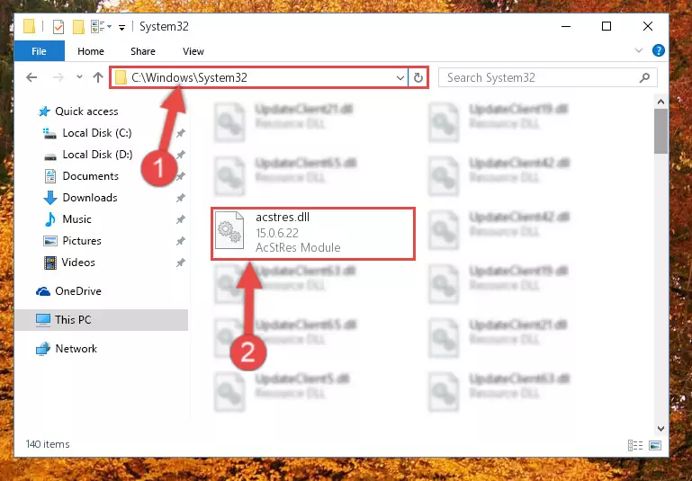Click the search magnifier icon

pyautogui.click(x=644, y=78)
